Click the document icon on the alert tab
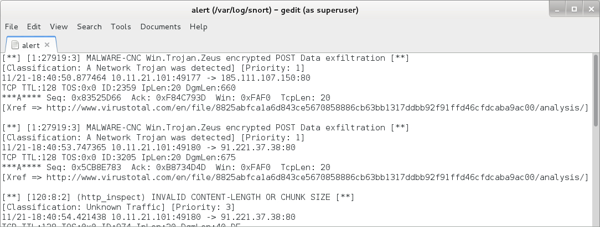Viewport: 600px width, 227px height. coord(15,45)
